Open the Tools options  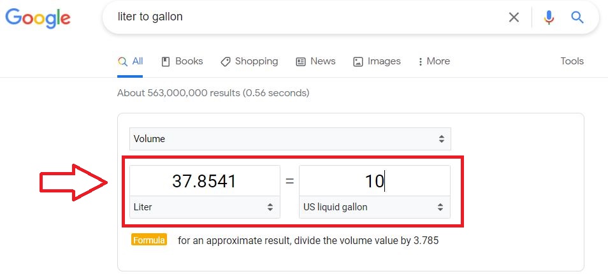(x=572, y=61)
